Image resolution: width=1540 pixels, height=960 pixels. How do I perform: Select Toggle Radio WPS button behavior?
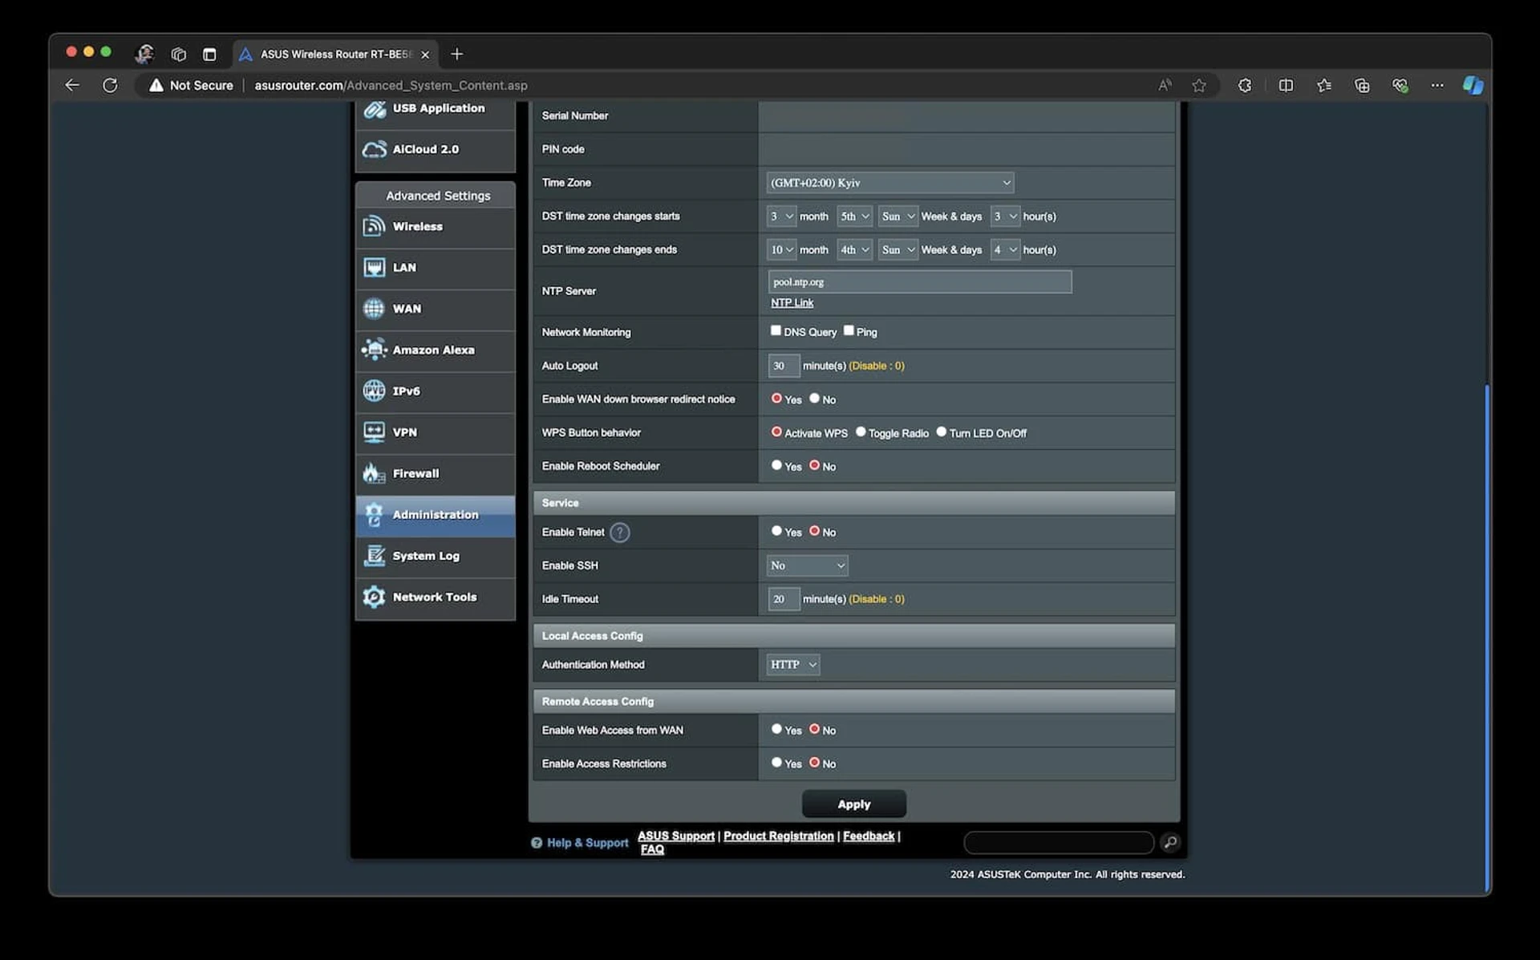click(x=861, y=431)
